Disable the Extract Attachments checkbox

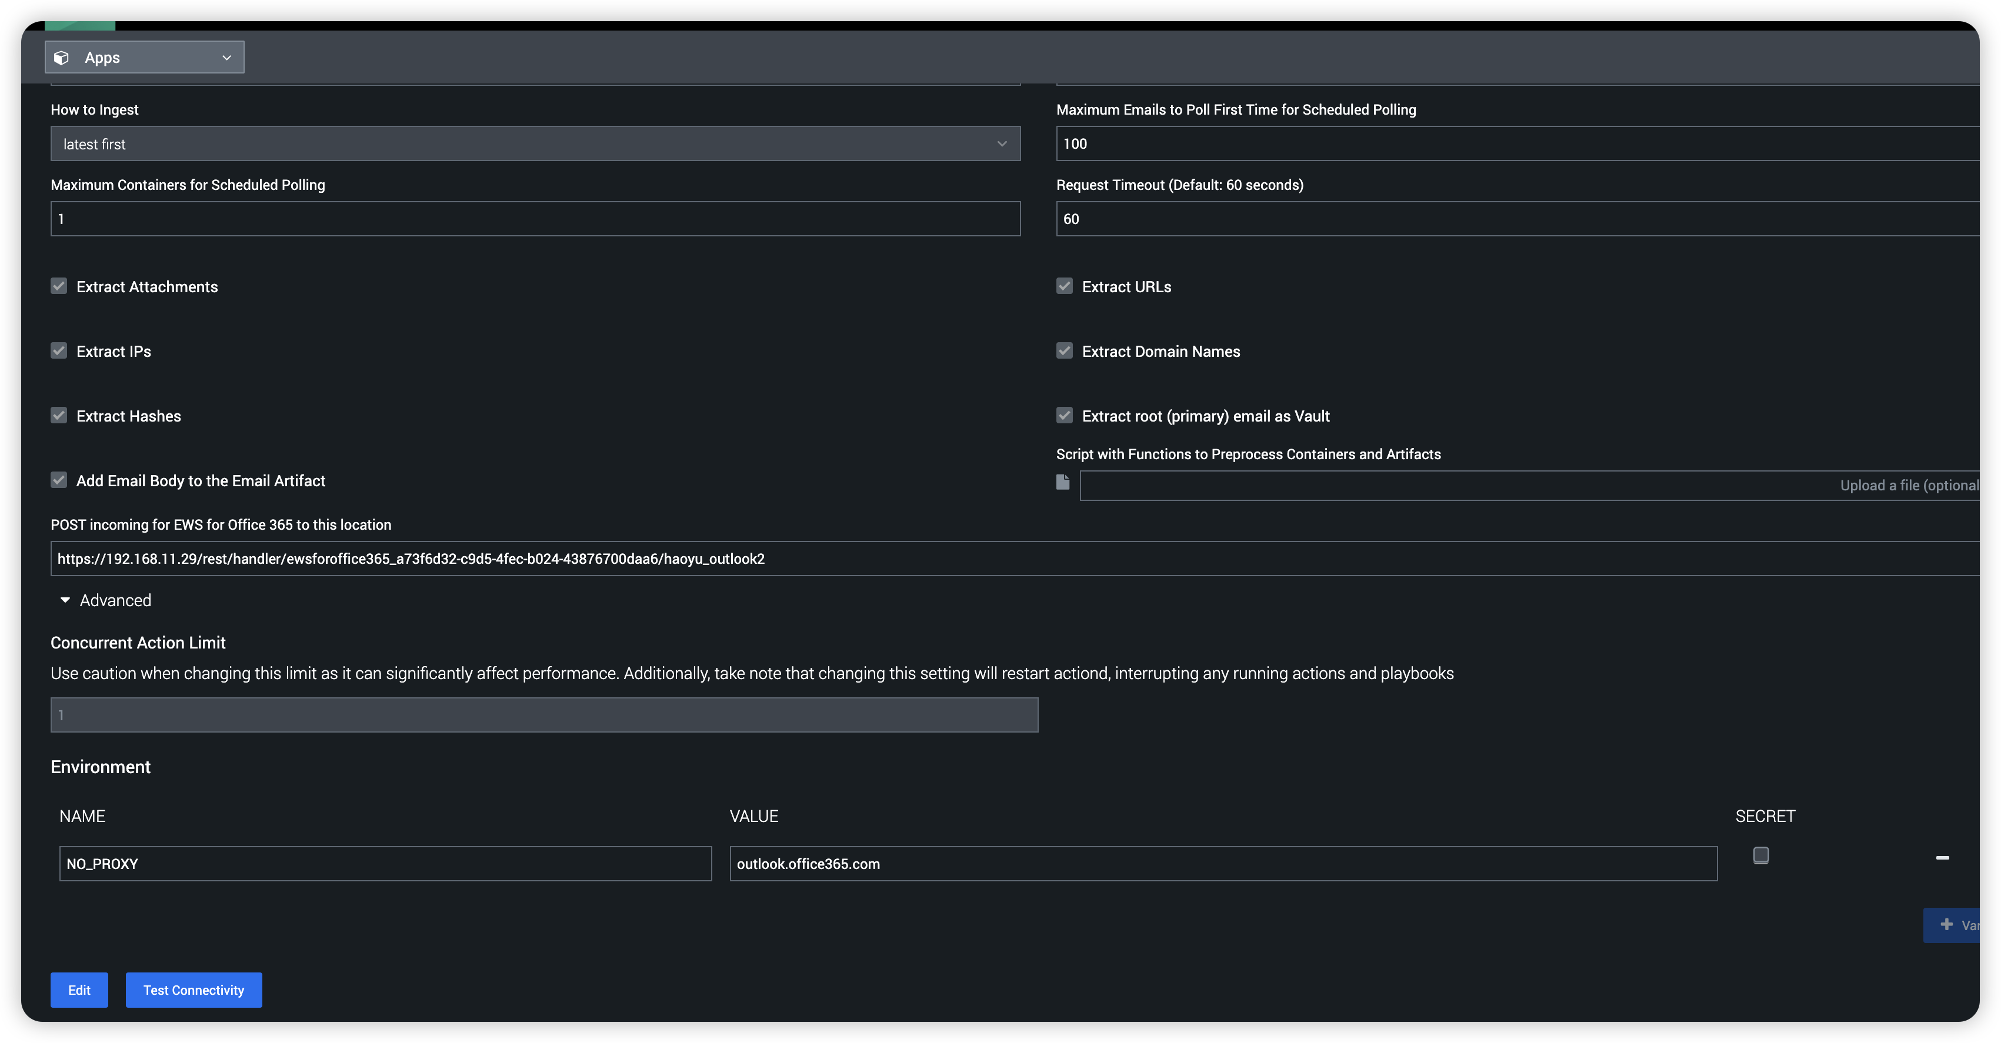(x=58, y=286)
